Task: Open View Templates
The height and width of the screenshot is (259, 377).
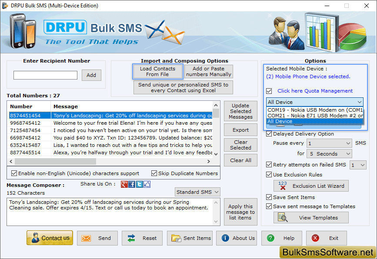Action: tap(311, 218)
